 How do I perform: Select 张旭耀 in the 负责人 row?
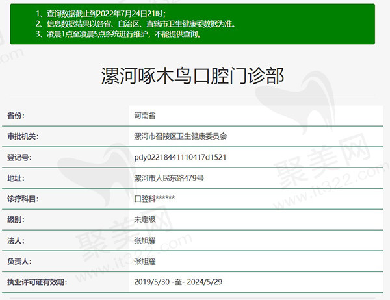coord(145,262)
